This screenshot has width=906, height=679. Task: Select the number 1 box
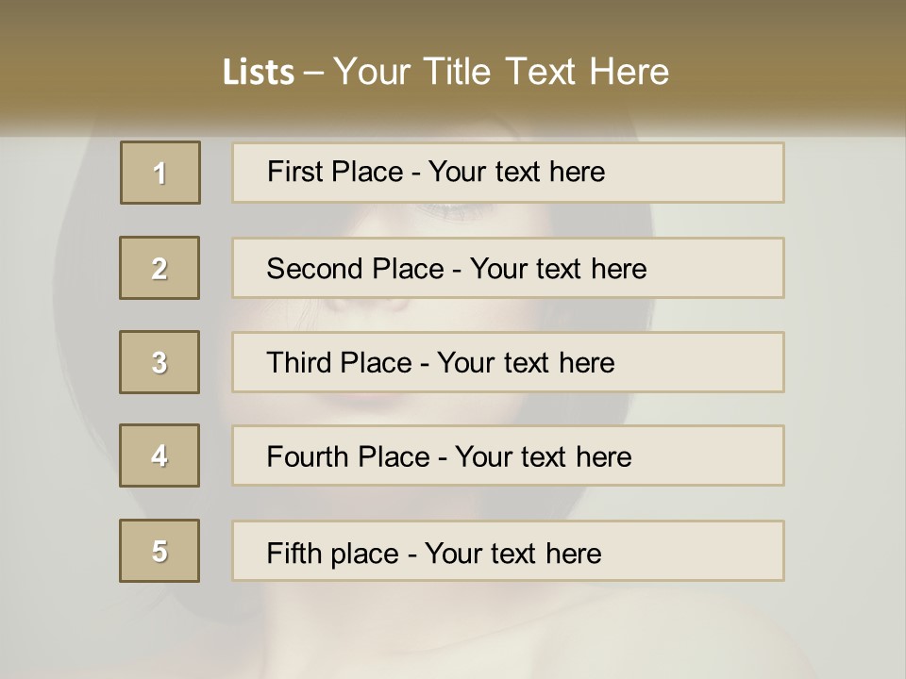[x=160, y=173]
